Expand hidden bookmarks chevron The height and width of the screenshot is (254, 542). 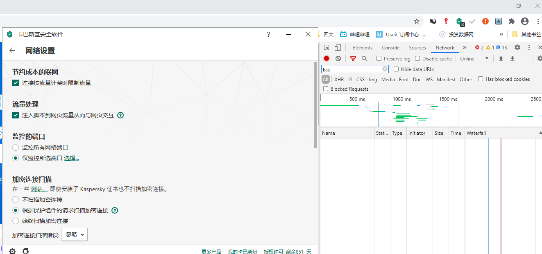pyautogui.click(x=501, y=34)
